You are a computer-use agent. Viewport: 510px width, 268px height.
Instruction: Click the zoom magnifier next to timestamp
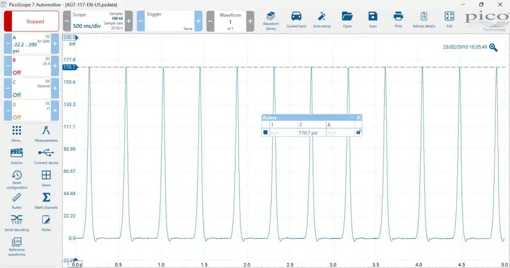pyautogui.click(x=494, y=48)
